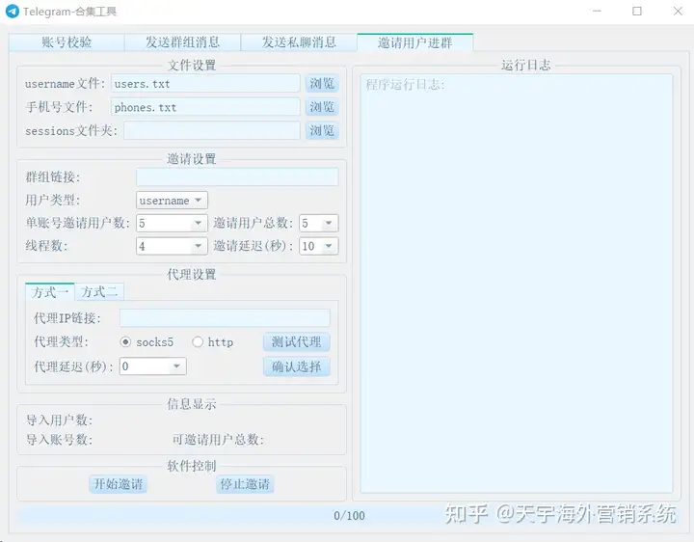Select the http proxy type radio

coord(198,341)
